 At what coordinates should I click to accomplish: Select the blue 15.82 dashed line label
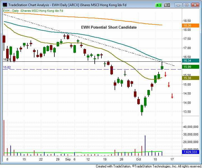[x=7, y=67]
